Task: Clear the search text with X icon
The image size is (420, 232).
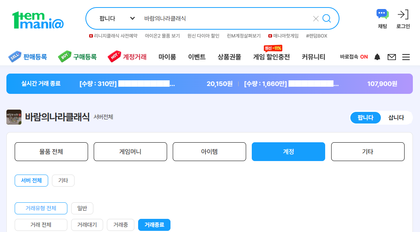Action: pyautogui.click(x=316, y=18)
